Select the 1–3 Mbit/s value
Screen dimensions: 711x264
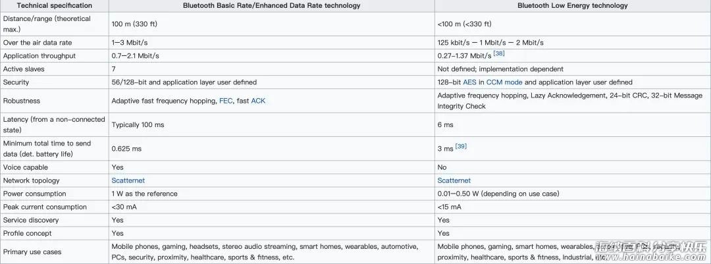130,43
